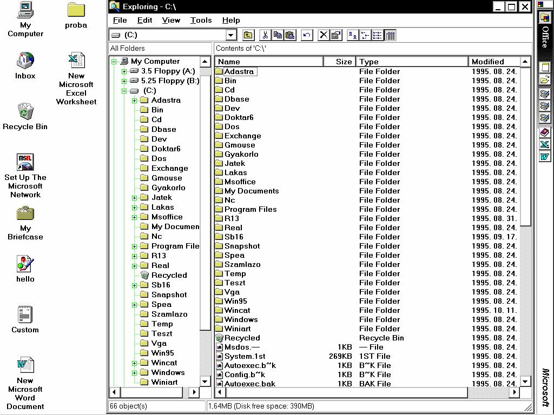This screenshot has height=415, width=554.
Task: Launch Excel from the Office shortcut bar
Action: (545, 144)
